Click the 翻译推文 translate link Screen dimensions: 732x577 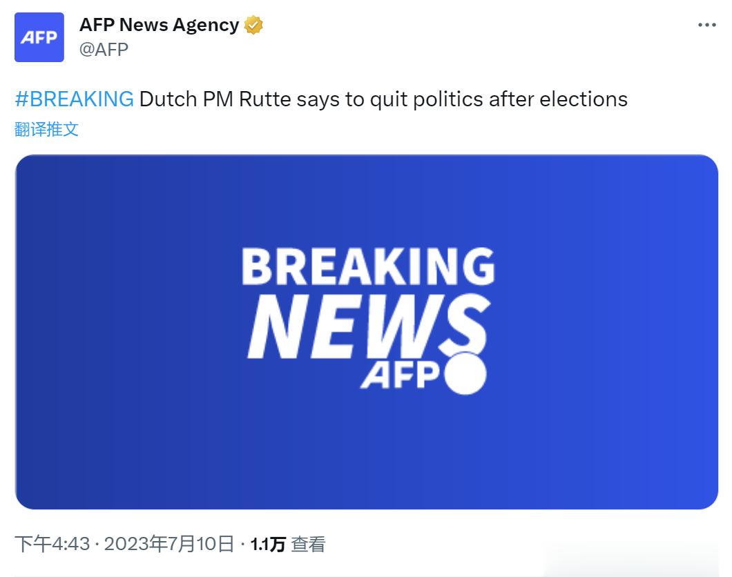(x=46, y=128)
